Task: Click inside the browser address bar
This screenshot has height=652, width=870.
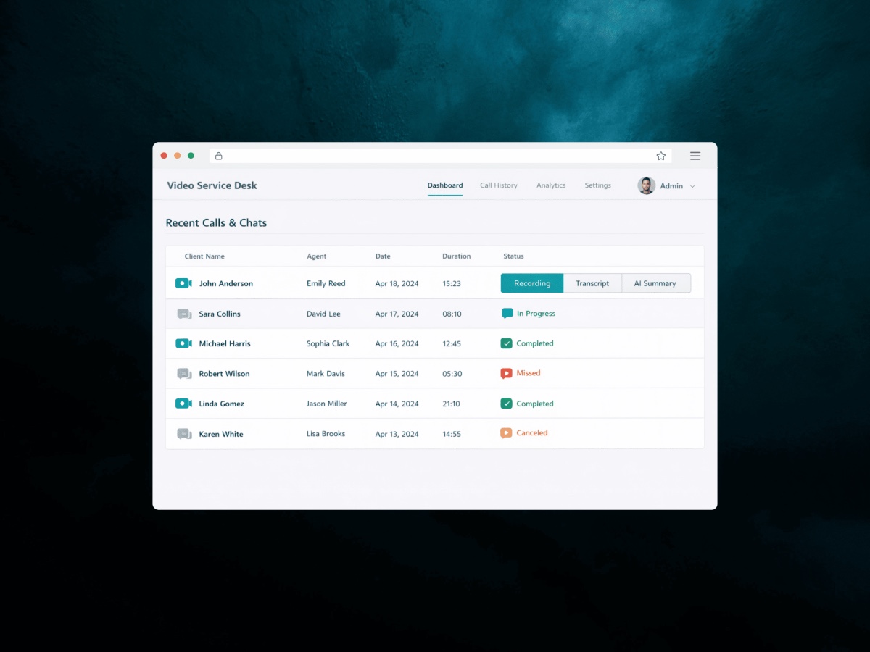Action: tap(435, 155)
